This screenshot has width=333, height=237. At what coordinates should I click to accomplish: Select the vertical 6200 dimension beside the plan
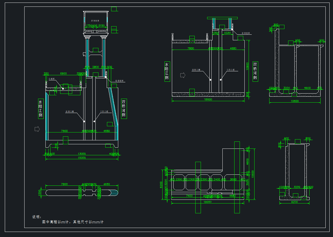(x=161, y=185)
